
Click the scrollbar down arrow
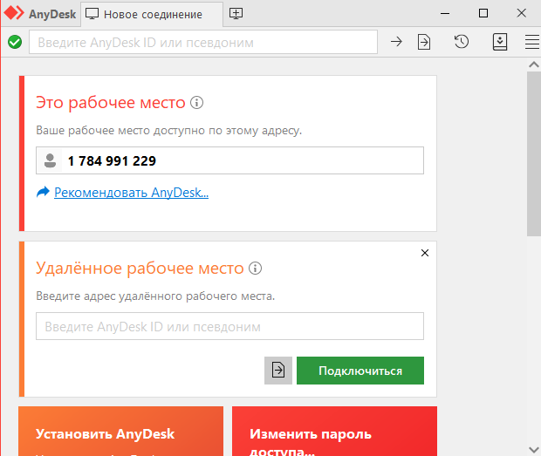coord(534,449)
